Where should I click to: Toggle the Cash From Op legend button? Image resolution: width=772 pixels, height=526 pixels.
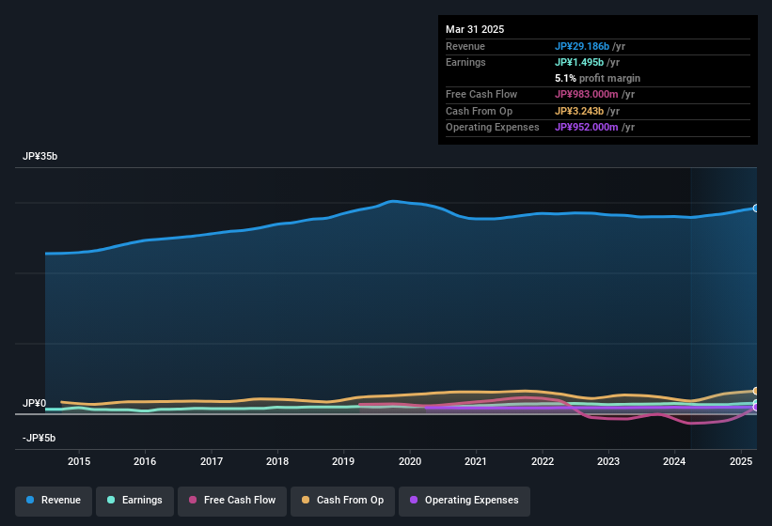[x=342, y=501]
